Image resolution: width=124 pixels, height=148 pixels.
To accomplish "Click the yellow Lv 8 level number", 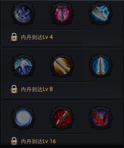I will point(48,89).
